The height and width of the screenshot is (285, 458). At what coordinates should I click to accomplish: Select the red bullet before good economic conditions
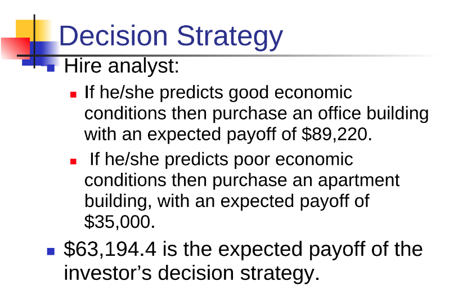click(73, 94)
